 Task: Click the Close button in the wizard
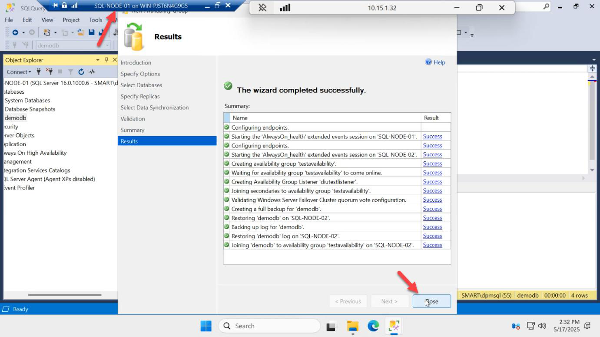431,301
